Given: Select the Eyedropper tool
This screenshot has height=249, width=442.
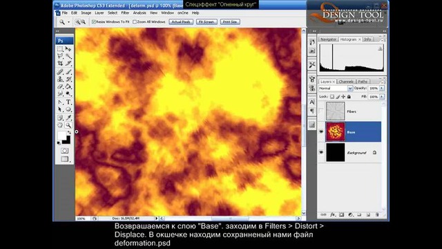Looking at the screenshot, I should [68, 118].
